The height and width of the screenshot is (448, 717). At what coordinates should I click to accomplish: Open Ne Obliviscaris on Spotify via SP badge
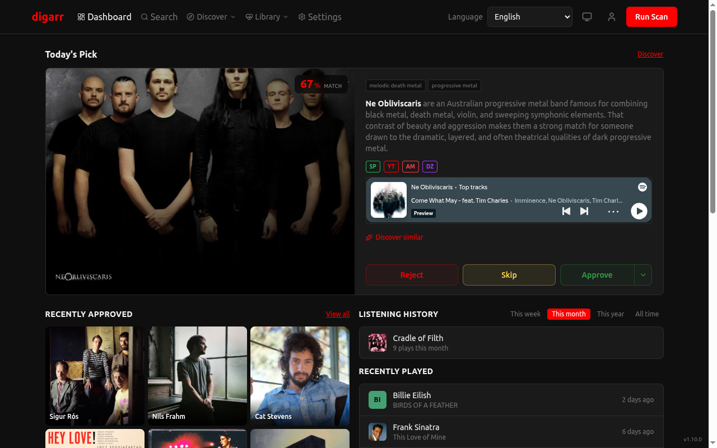tap(373, 166)
